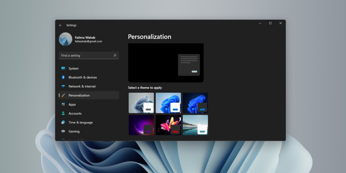Image resolution: width=346 pixels, height=173 pixels.
Task: Click the Personalization page heading
Action: coord(150,37)
